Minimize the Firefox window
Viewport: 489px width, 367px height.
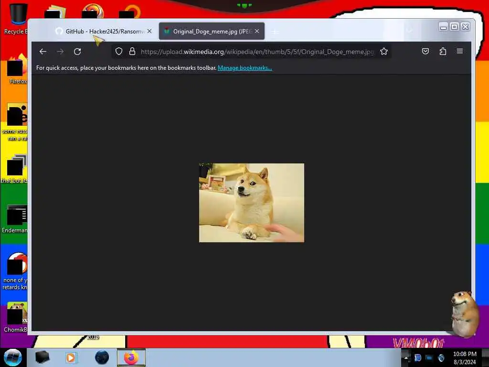coord(443,27)
